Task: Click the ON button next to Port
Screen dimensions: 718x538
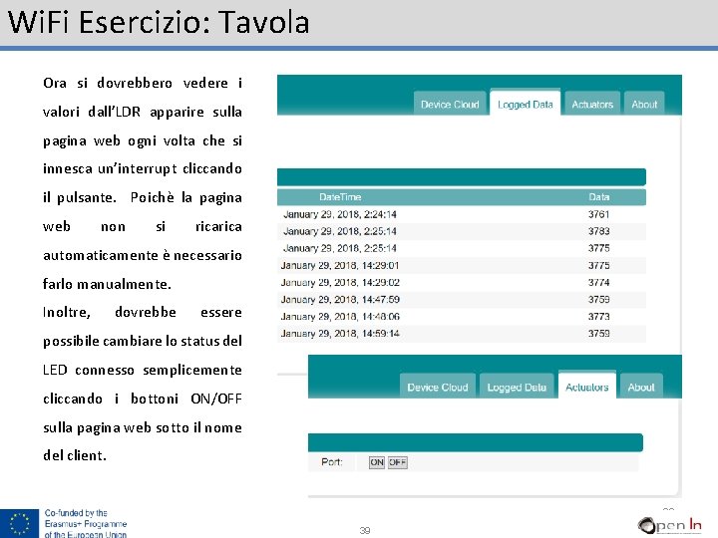Action: pyautogui.click(x=376, y=462)
